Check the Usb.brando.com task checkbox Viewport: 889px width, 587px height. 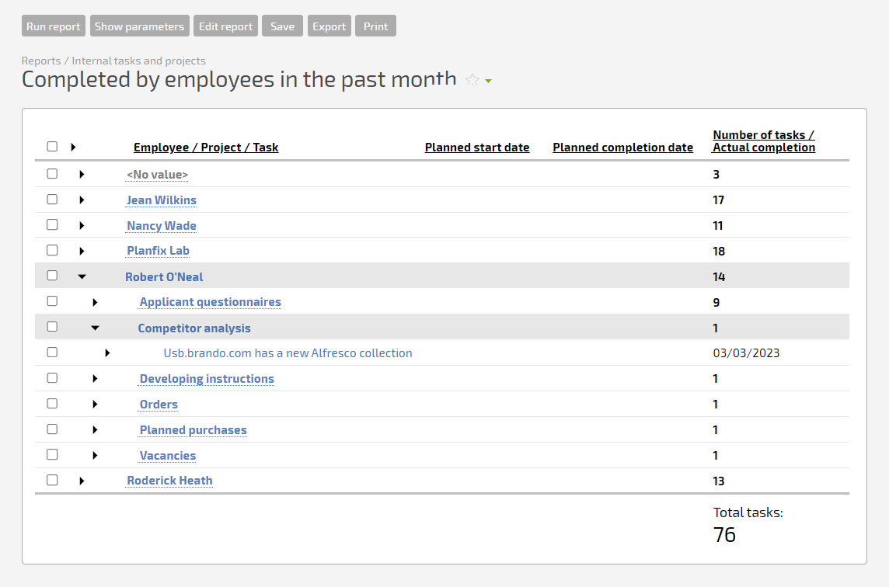pyautogui.click(x=52, y=353)
